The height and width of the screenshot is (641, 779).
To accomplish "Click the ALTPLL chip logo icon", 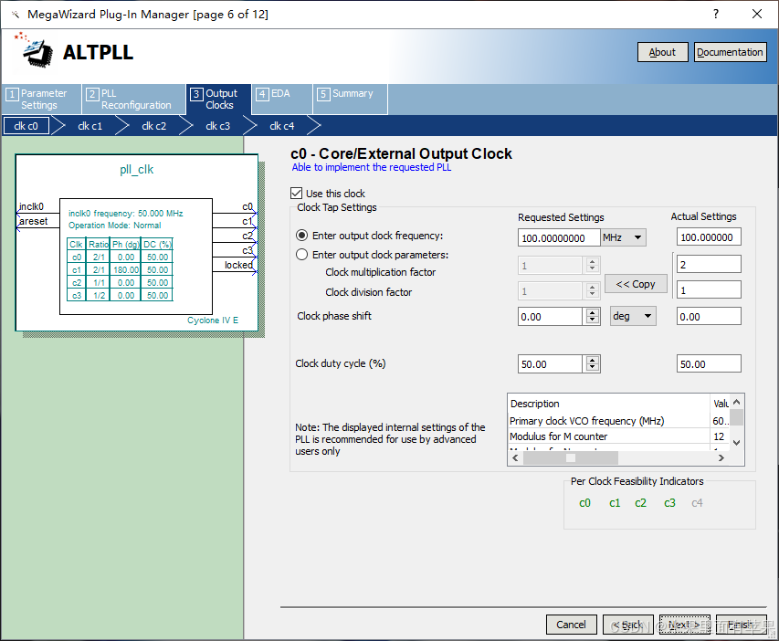I will coord(35,51).
